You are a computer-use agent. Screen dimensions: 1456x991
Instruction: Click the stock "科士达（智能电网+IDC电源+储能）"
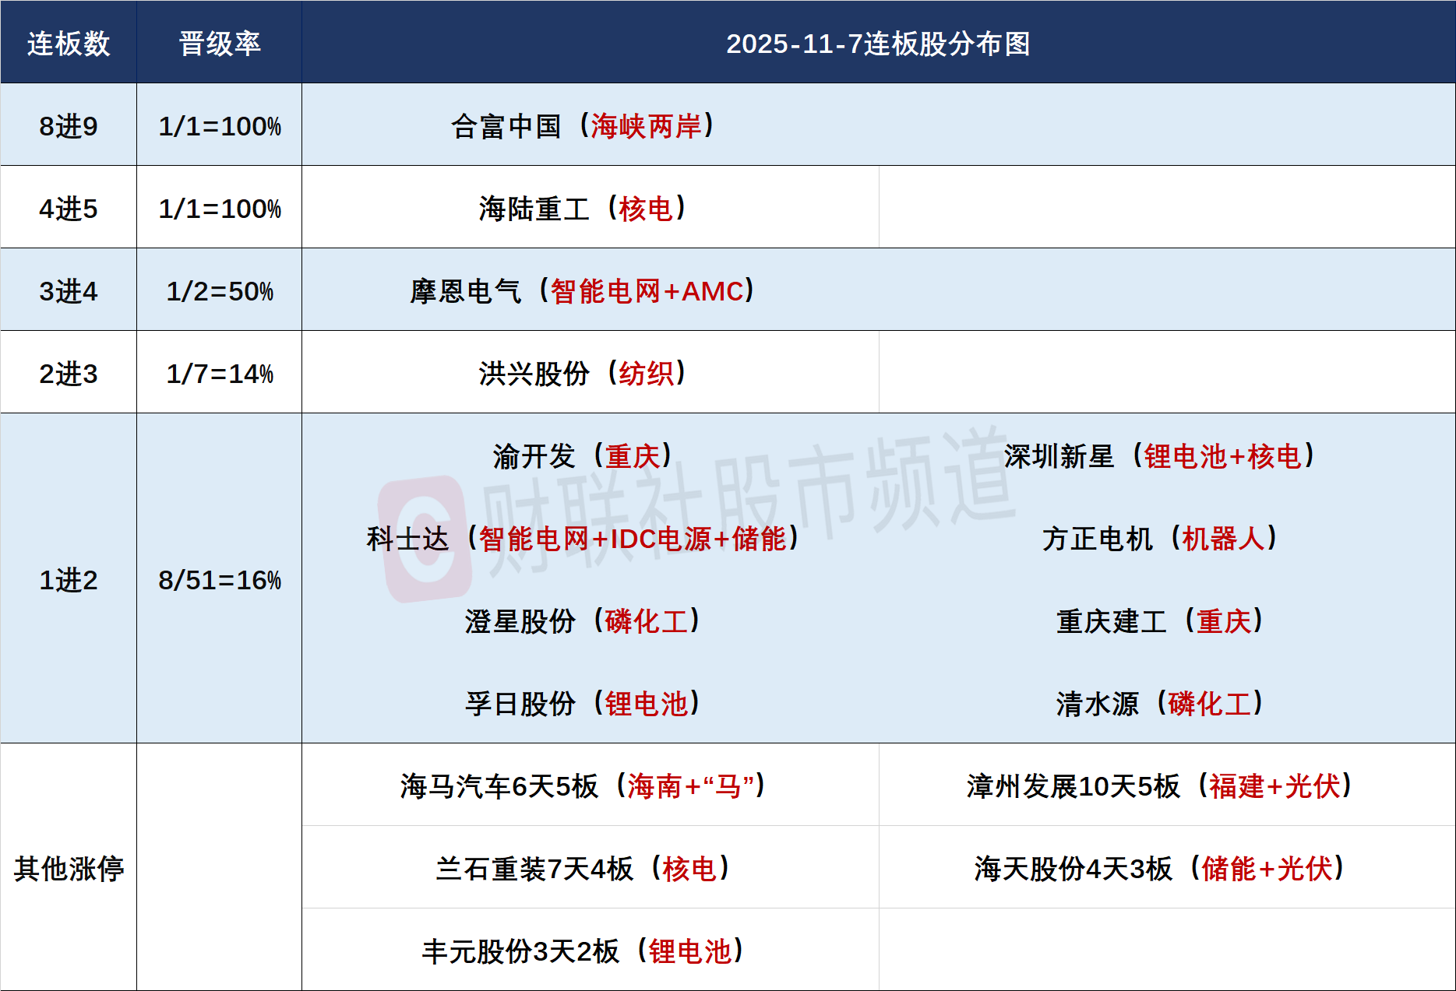point(583,538)
